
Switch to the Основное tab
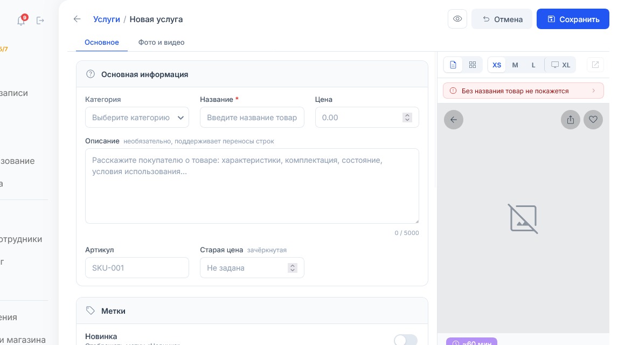point(102,42)
